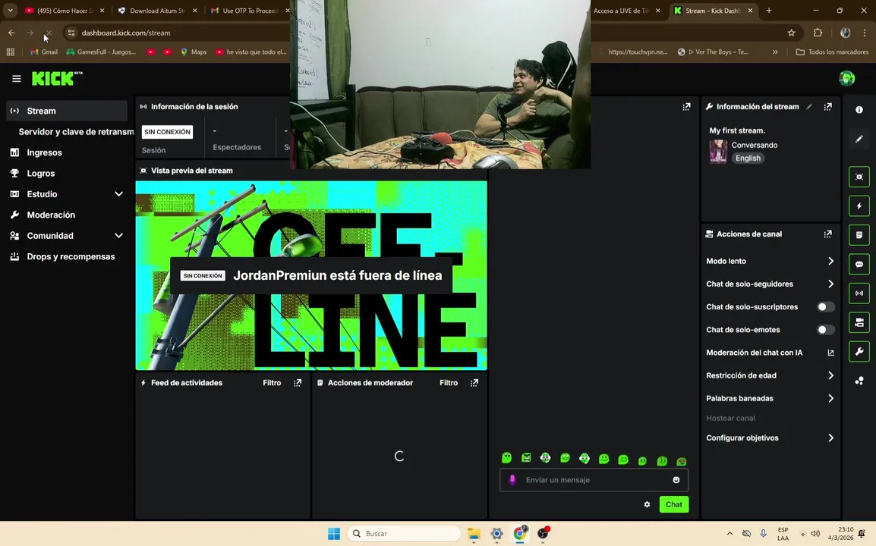Viewport: 876px width, 546px height.
Task: Pop out the Información del stream panel
Action: pyautogui.click(x=827, y=107)
